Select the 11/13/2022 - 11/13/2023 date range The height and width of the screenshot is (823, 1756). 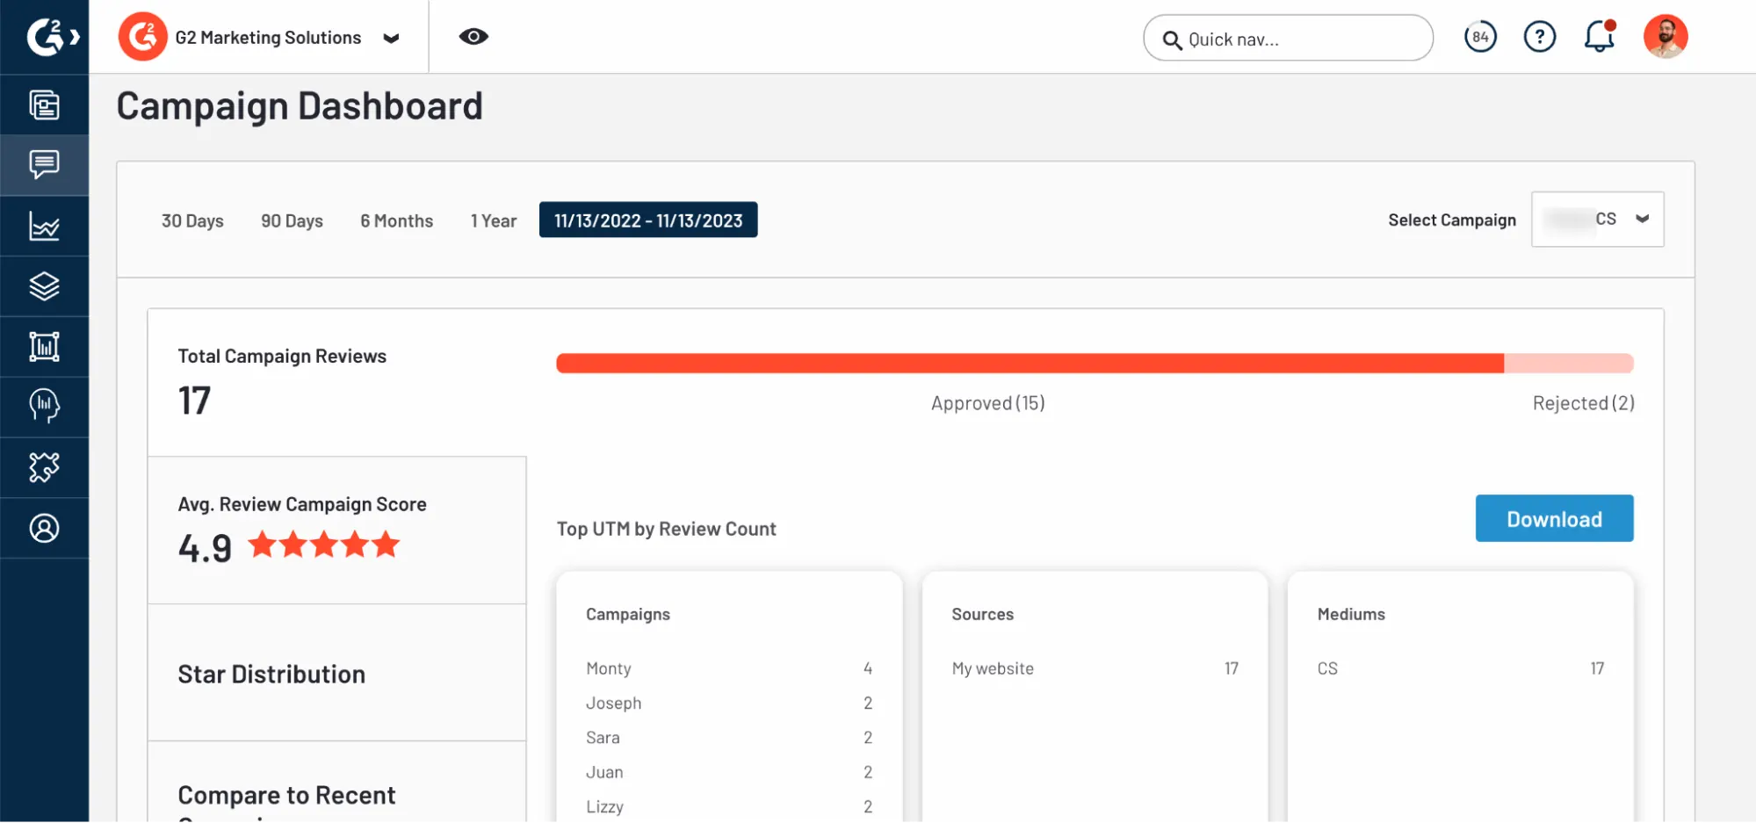648,220
